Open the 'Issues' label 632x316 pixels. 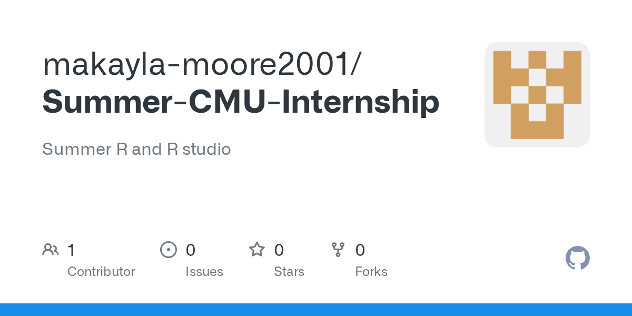pyautogui.click(x=204, y=272)
